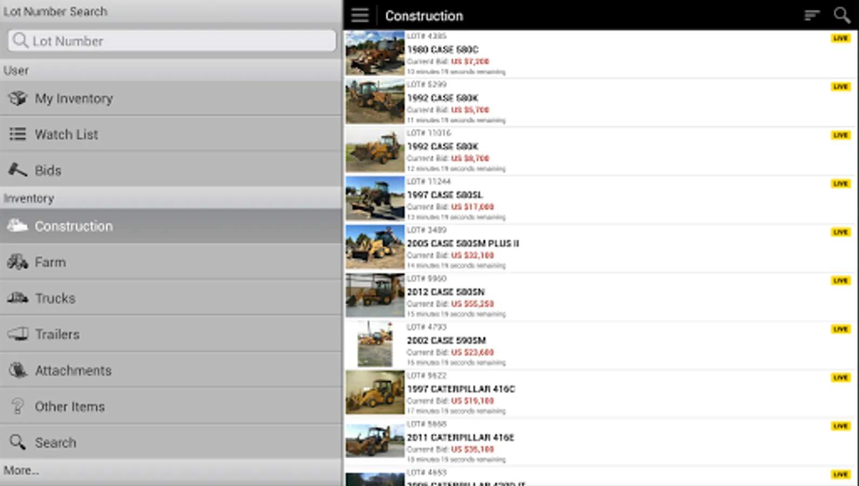Screen dimensions: 859x486
Task: Click LIVE badge on 1997 CATERPILLAR 416C
Action: (841, 378)
